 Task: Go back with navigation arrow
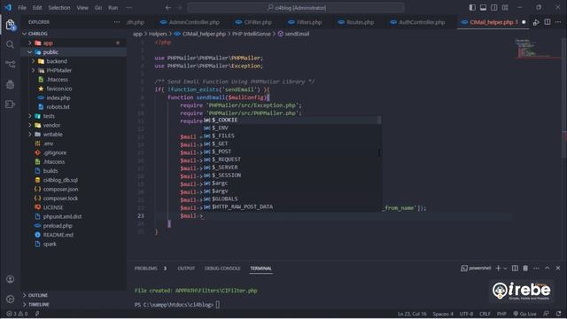168,8
